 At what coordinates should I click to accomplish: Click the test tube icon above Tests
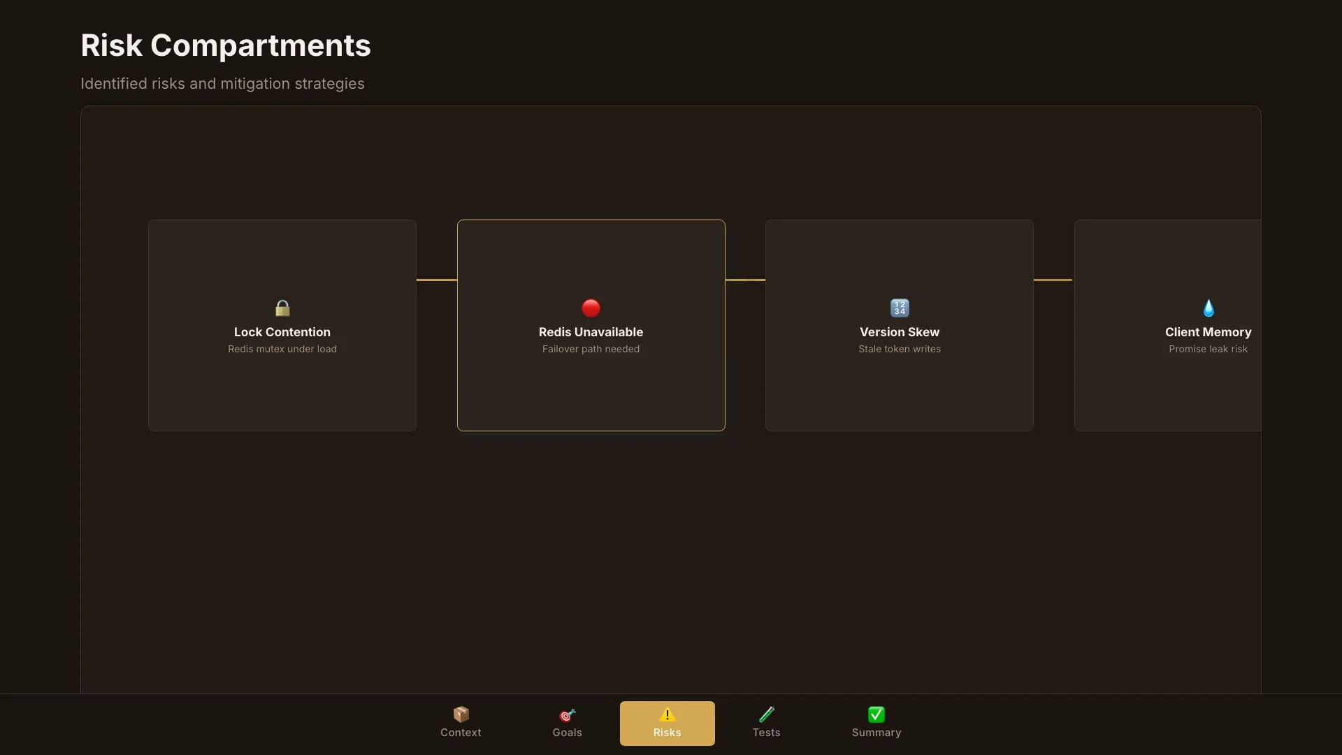[767, 714]
